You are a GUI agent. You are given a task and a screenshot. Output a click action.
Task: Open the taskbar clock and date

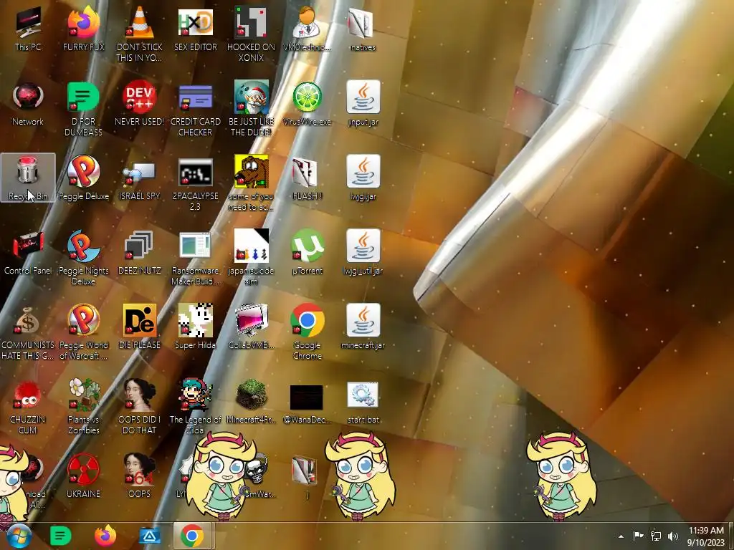706,536
